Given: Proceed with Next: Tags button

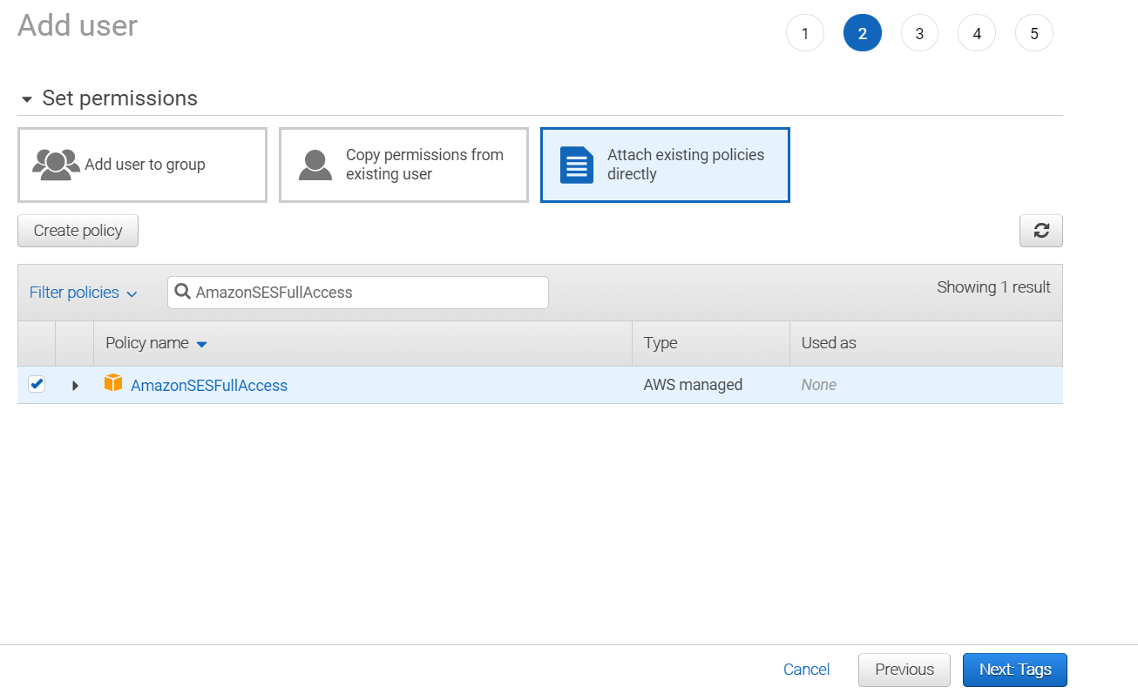Looking at the screenshot, I should click(x=1014, y=670).
